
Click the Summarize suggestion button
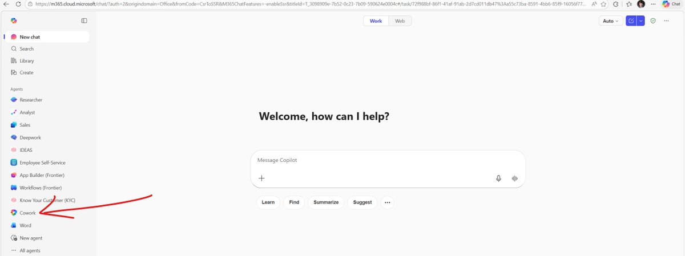click(x=326, y=202)
